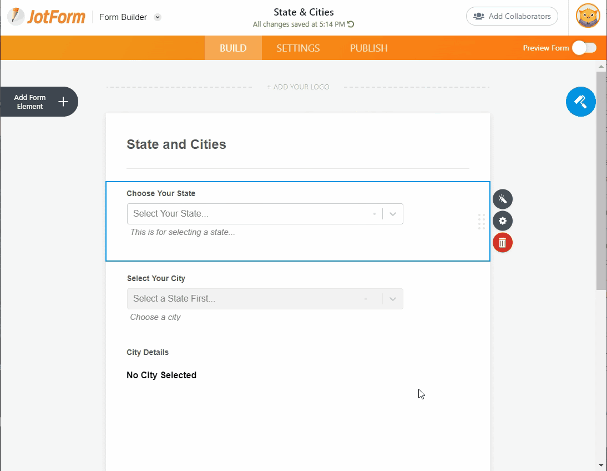Open the user avatar account menu
Screen dimensions: 607x471
[588, 16]
